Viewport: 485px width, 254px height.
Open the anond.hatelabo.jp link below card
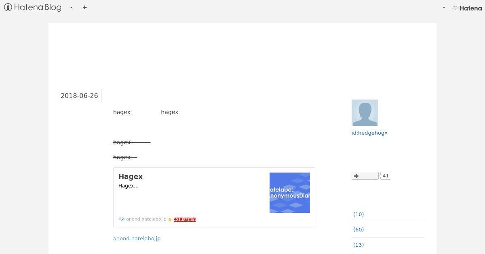[x=137, y=238]
